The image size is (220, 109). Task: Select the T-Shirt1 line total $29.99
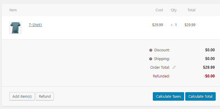click(x=190, y=25)
